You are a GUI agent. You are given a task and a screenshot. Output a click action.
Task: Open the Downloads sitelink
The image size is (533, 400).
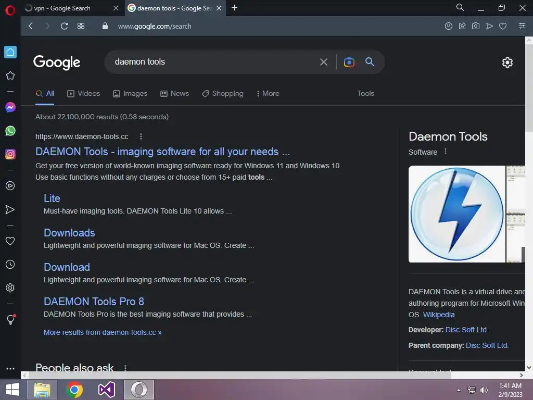pos(69,233)
